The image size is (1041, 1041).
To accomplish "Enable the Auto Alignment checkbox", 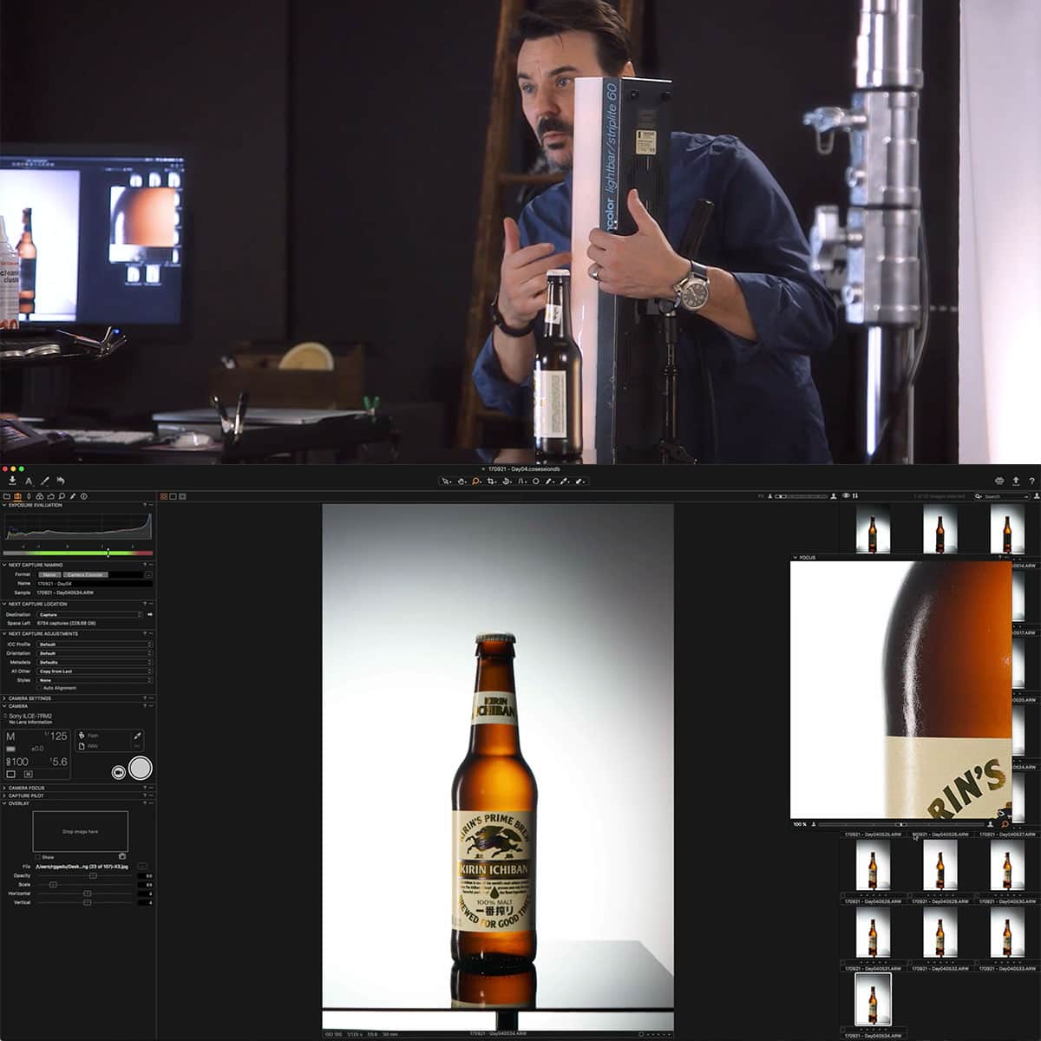I will pos(38,688).
